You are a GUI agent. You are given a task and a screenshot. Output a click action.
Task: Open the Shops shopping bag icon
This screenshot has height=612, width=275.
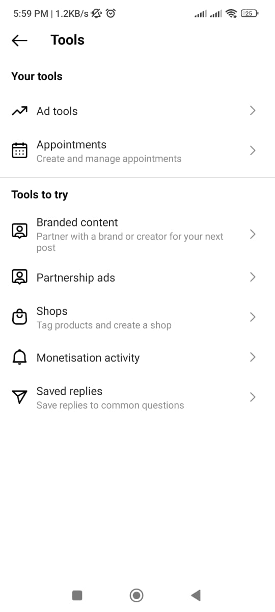coord(19,317)
